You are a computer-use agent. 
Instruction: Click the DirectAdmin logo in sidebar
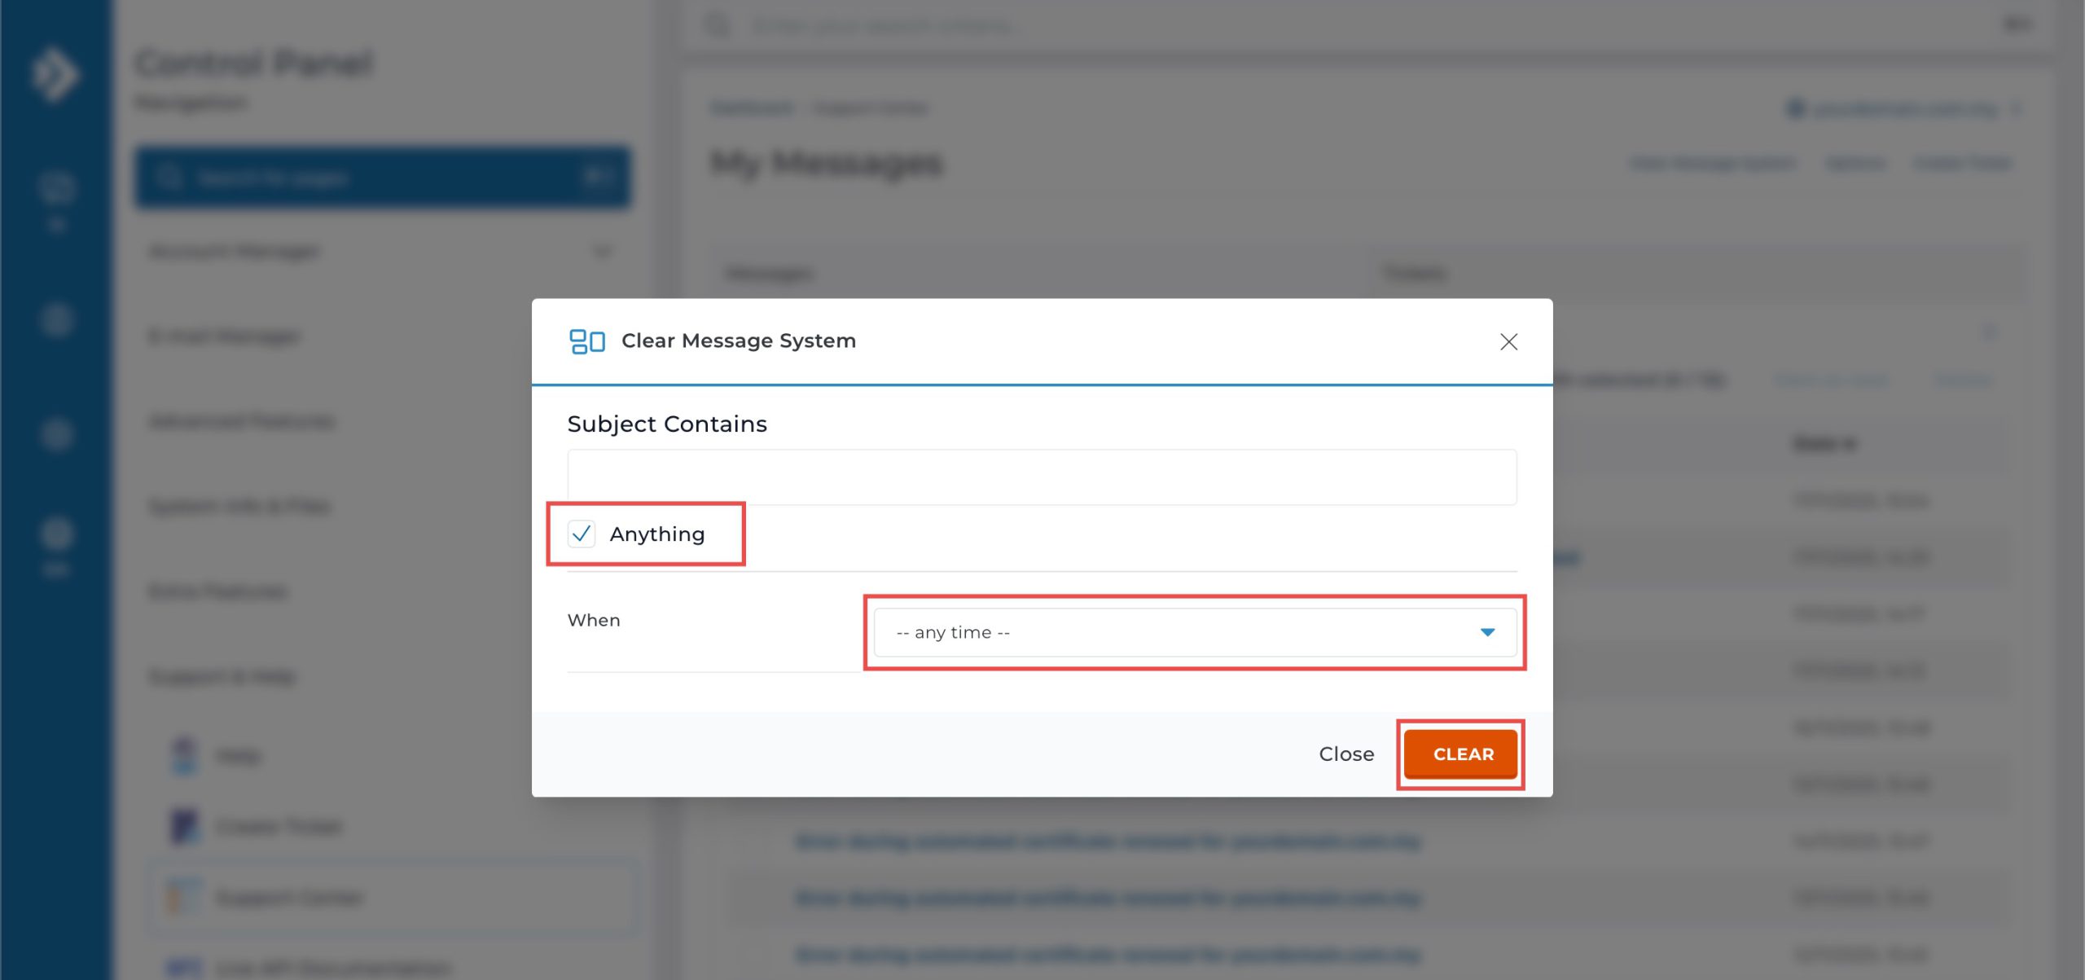click(x=55, y=75)
